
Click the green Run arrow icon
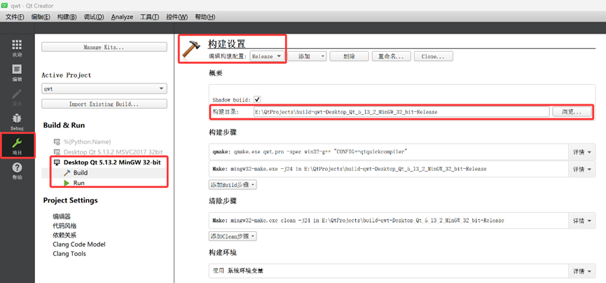point(67,183)
